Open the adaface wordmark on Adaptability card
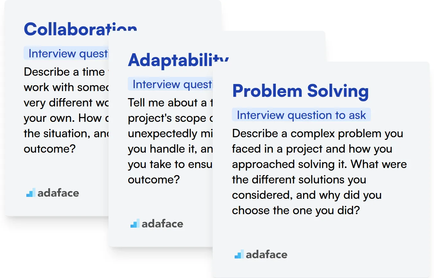Screen dimensions: 434x278 [x=162, y=224]
